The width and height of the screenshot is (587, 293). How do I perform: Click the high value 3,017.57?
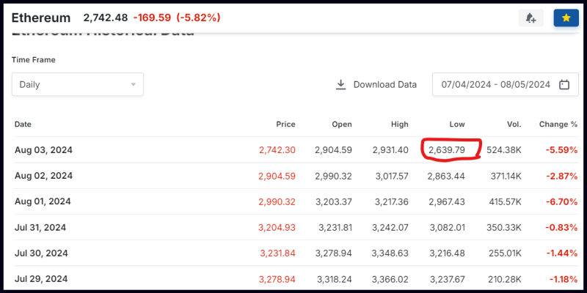pyautogui.click(x=391, y=176)
